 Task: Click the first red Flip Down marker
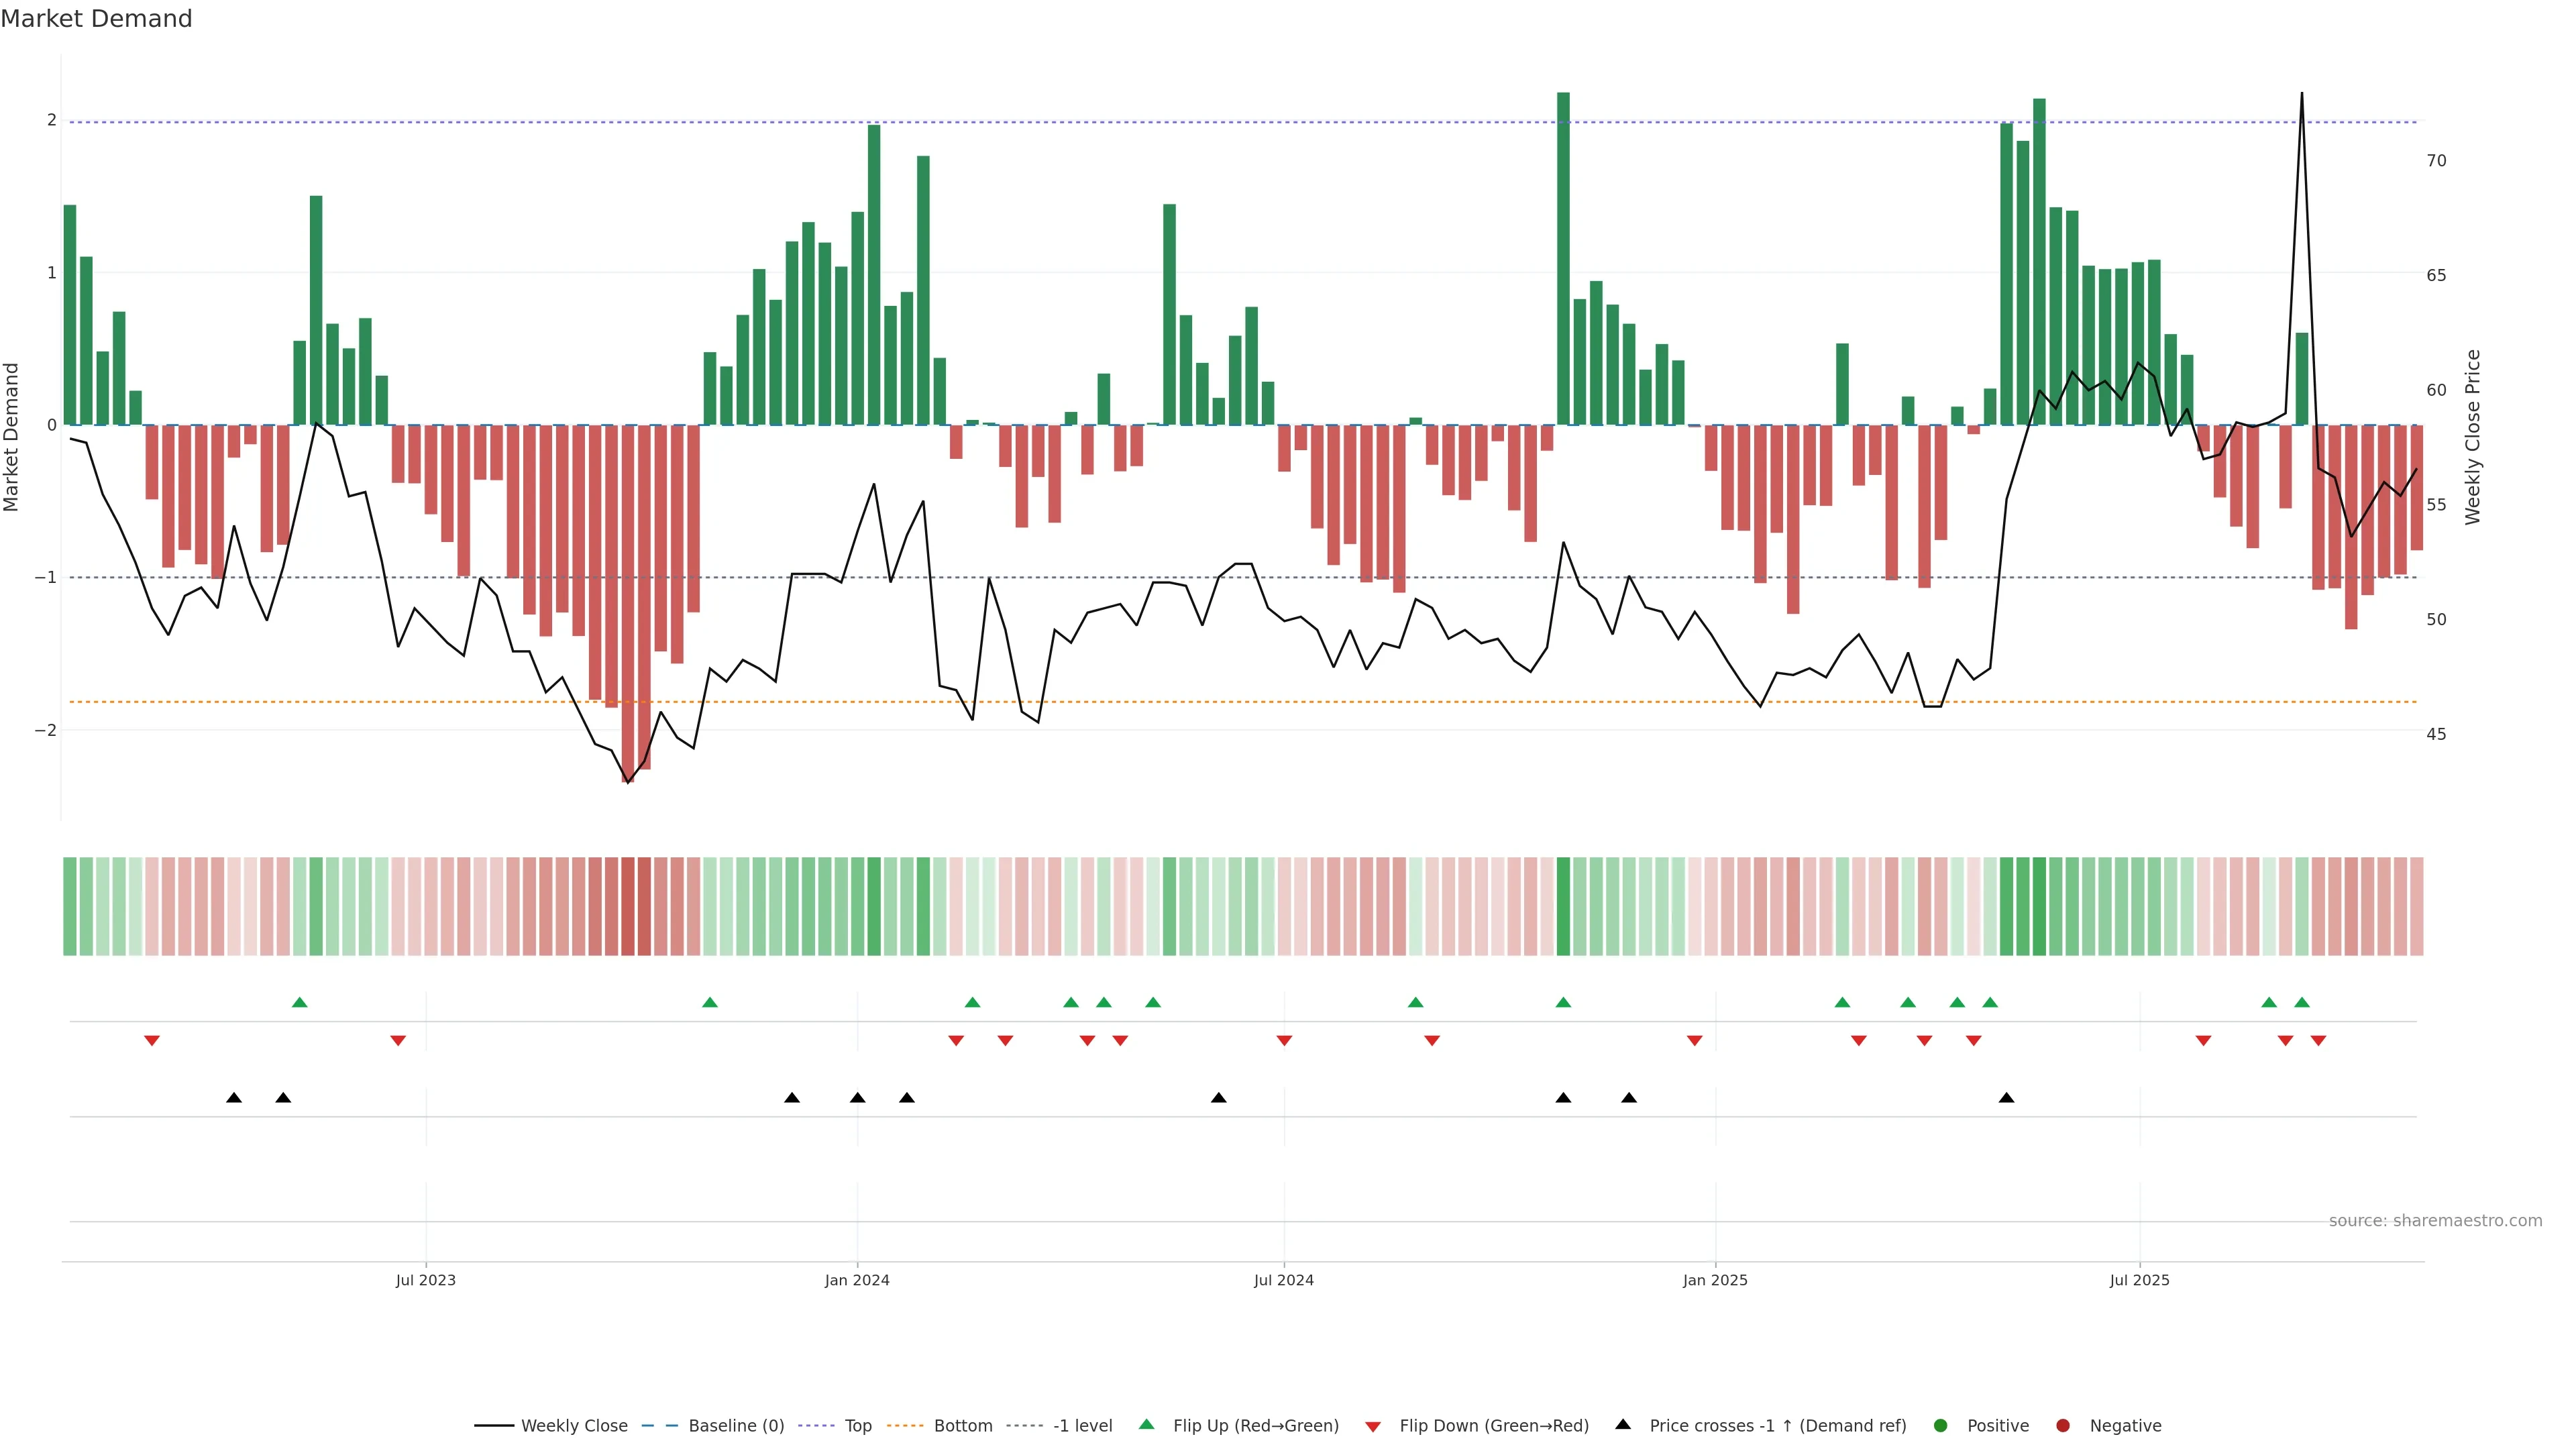[x=152, y=1041]
